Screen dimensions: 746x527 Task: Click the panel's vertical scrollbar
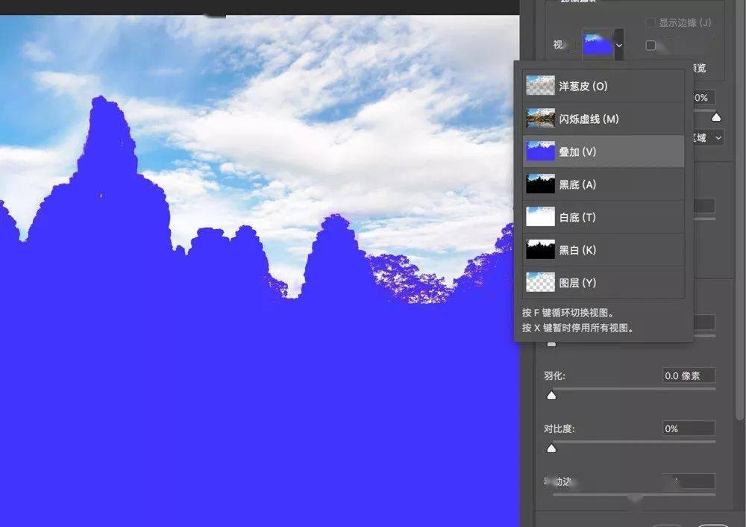point(740,210)
